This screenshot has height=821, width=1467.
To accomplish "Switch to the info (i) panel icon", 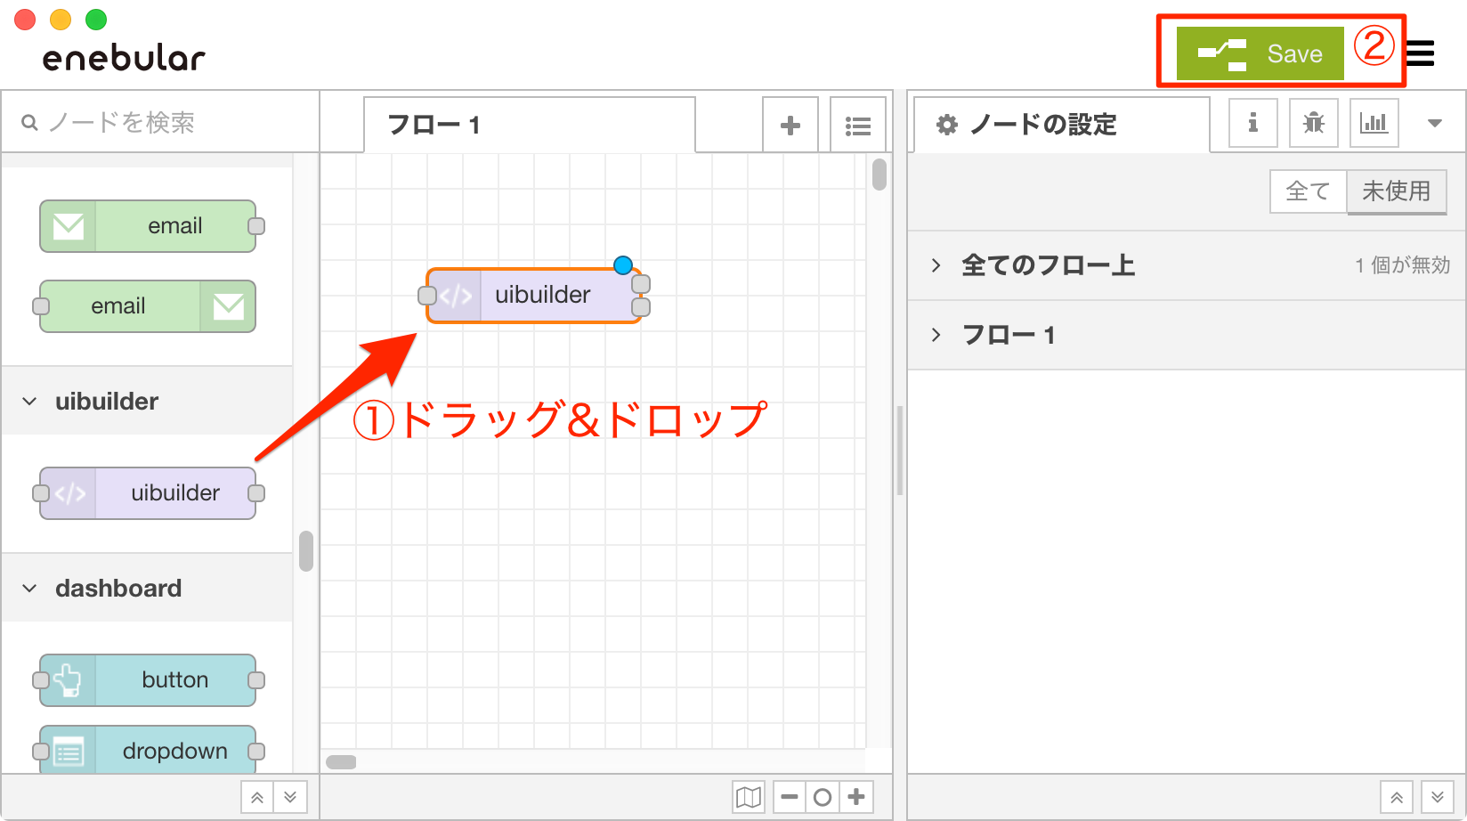I will click(x=1252, y=123).
